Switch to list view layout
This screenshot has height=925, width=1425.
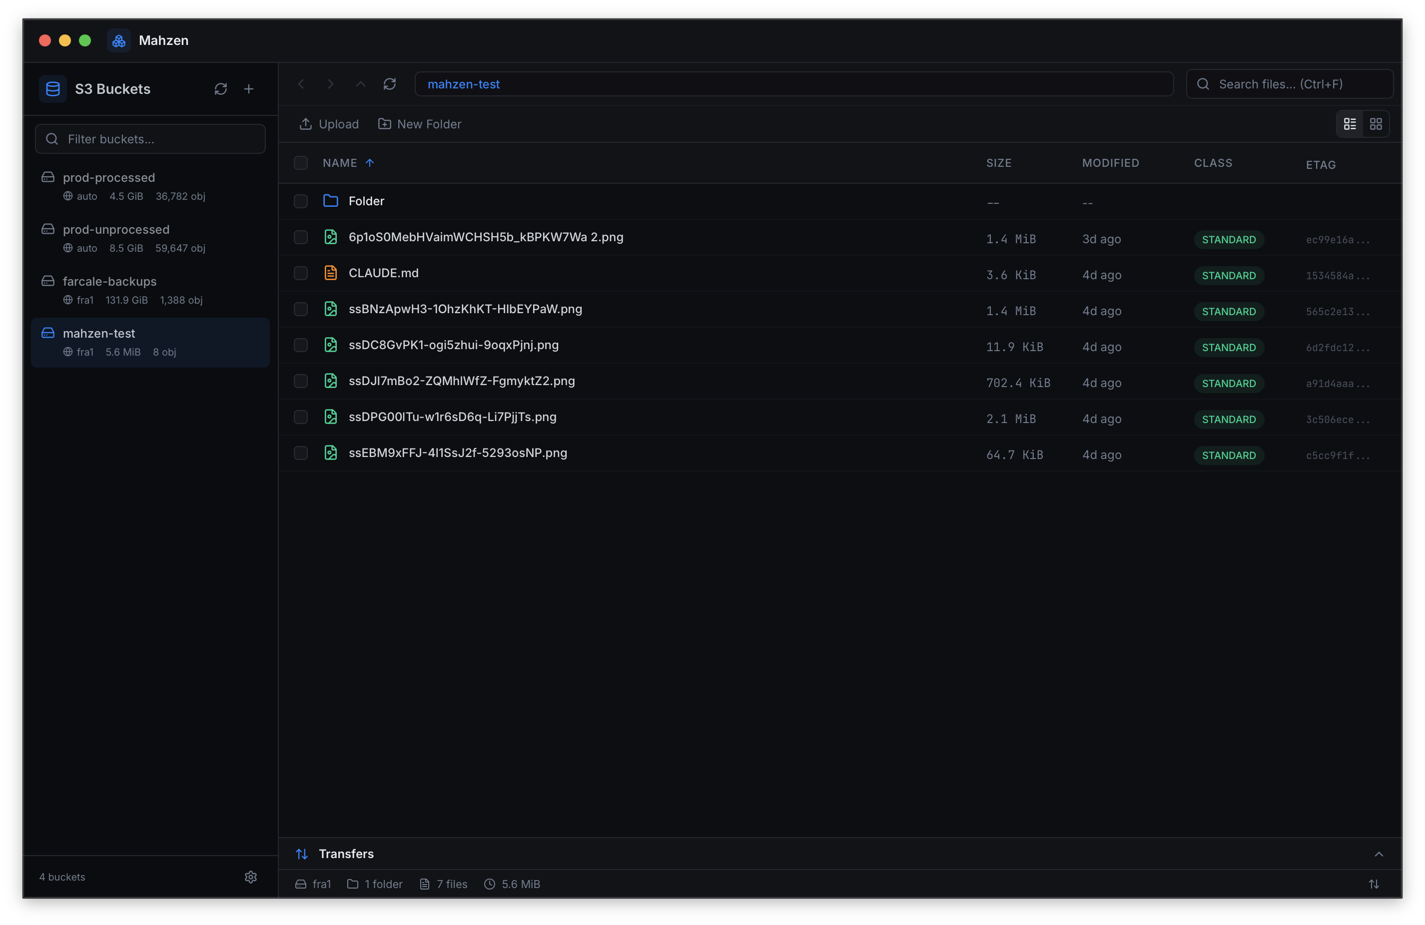pos(1350,124)
